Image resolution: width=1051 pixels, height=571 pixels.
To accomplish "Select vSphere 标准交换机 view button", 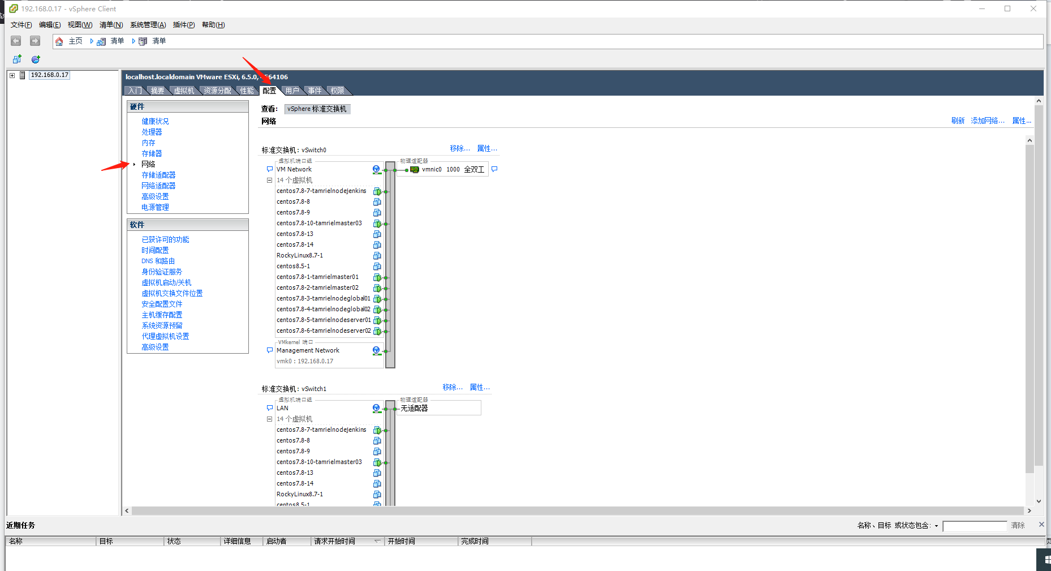I will pos(317,109).
